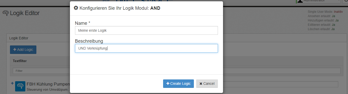
Task: Click the FBH Kühlung Pumpen brain icon
Action: coord(20,86)
